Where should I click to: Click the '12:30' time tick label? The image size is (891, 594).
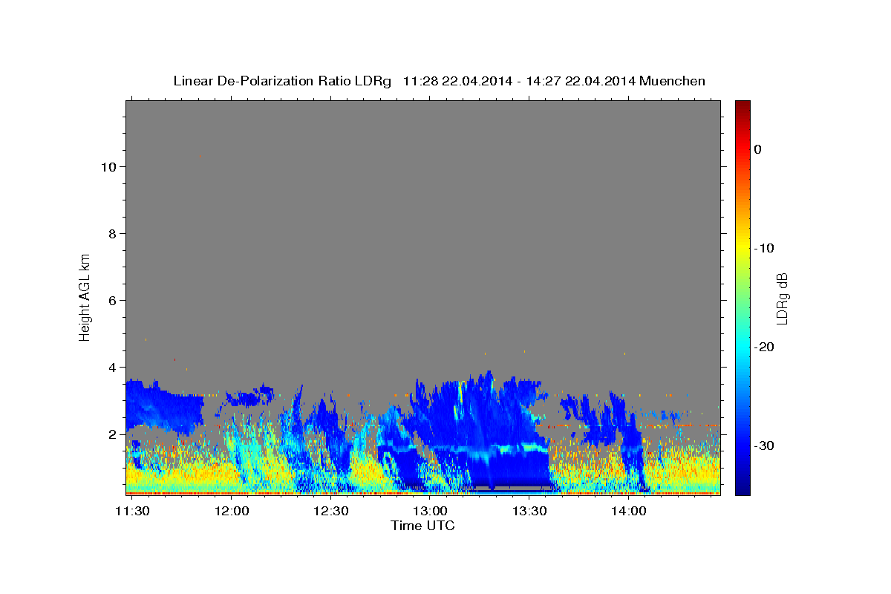pos(331,512)
